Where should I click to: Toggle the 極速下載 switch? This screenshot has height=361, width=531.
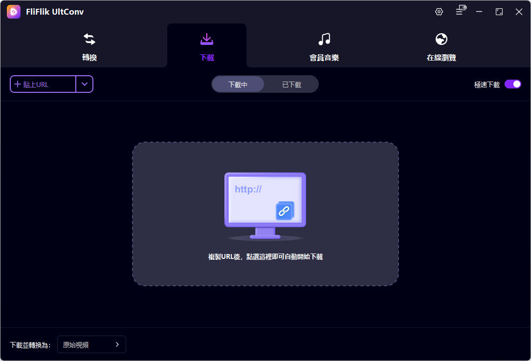(x=513, y=84)
